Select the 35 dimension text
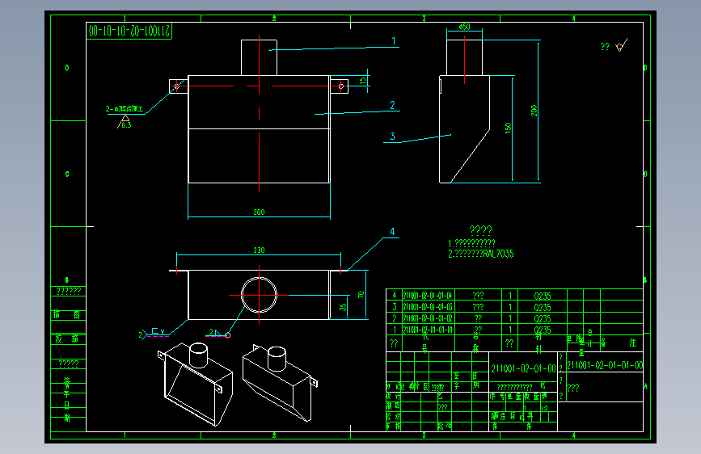The height and width of the screenshot is (454, 701). 343,308
